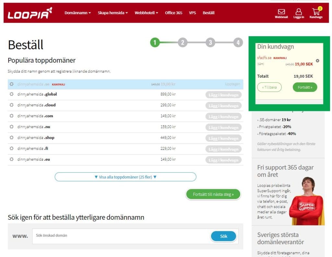Click the Företagspaketet -40% offer
The width and height of the screenshot is (332, 257).
pyautogui.click(x=277, y=134)
